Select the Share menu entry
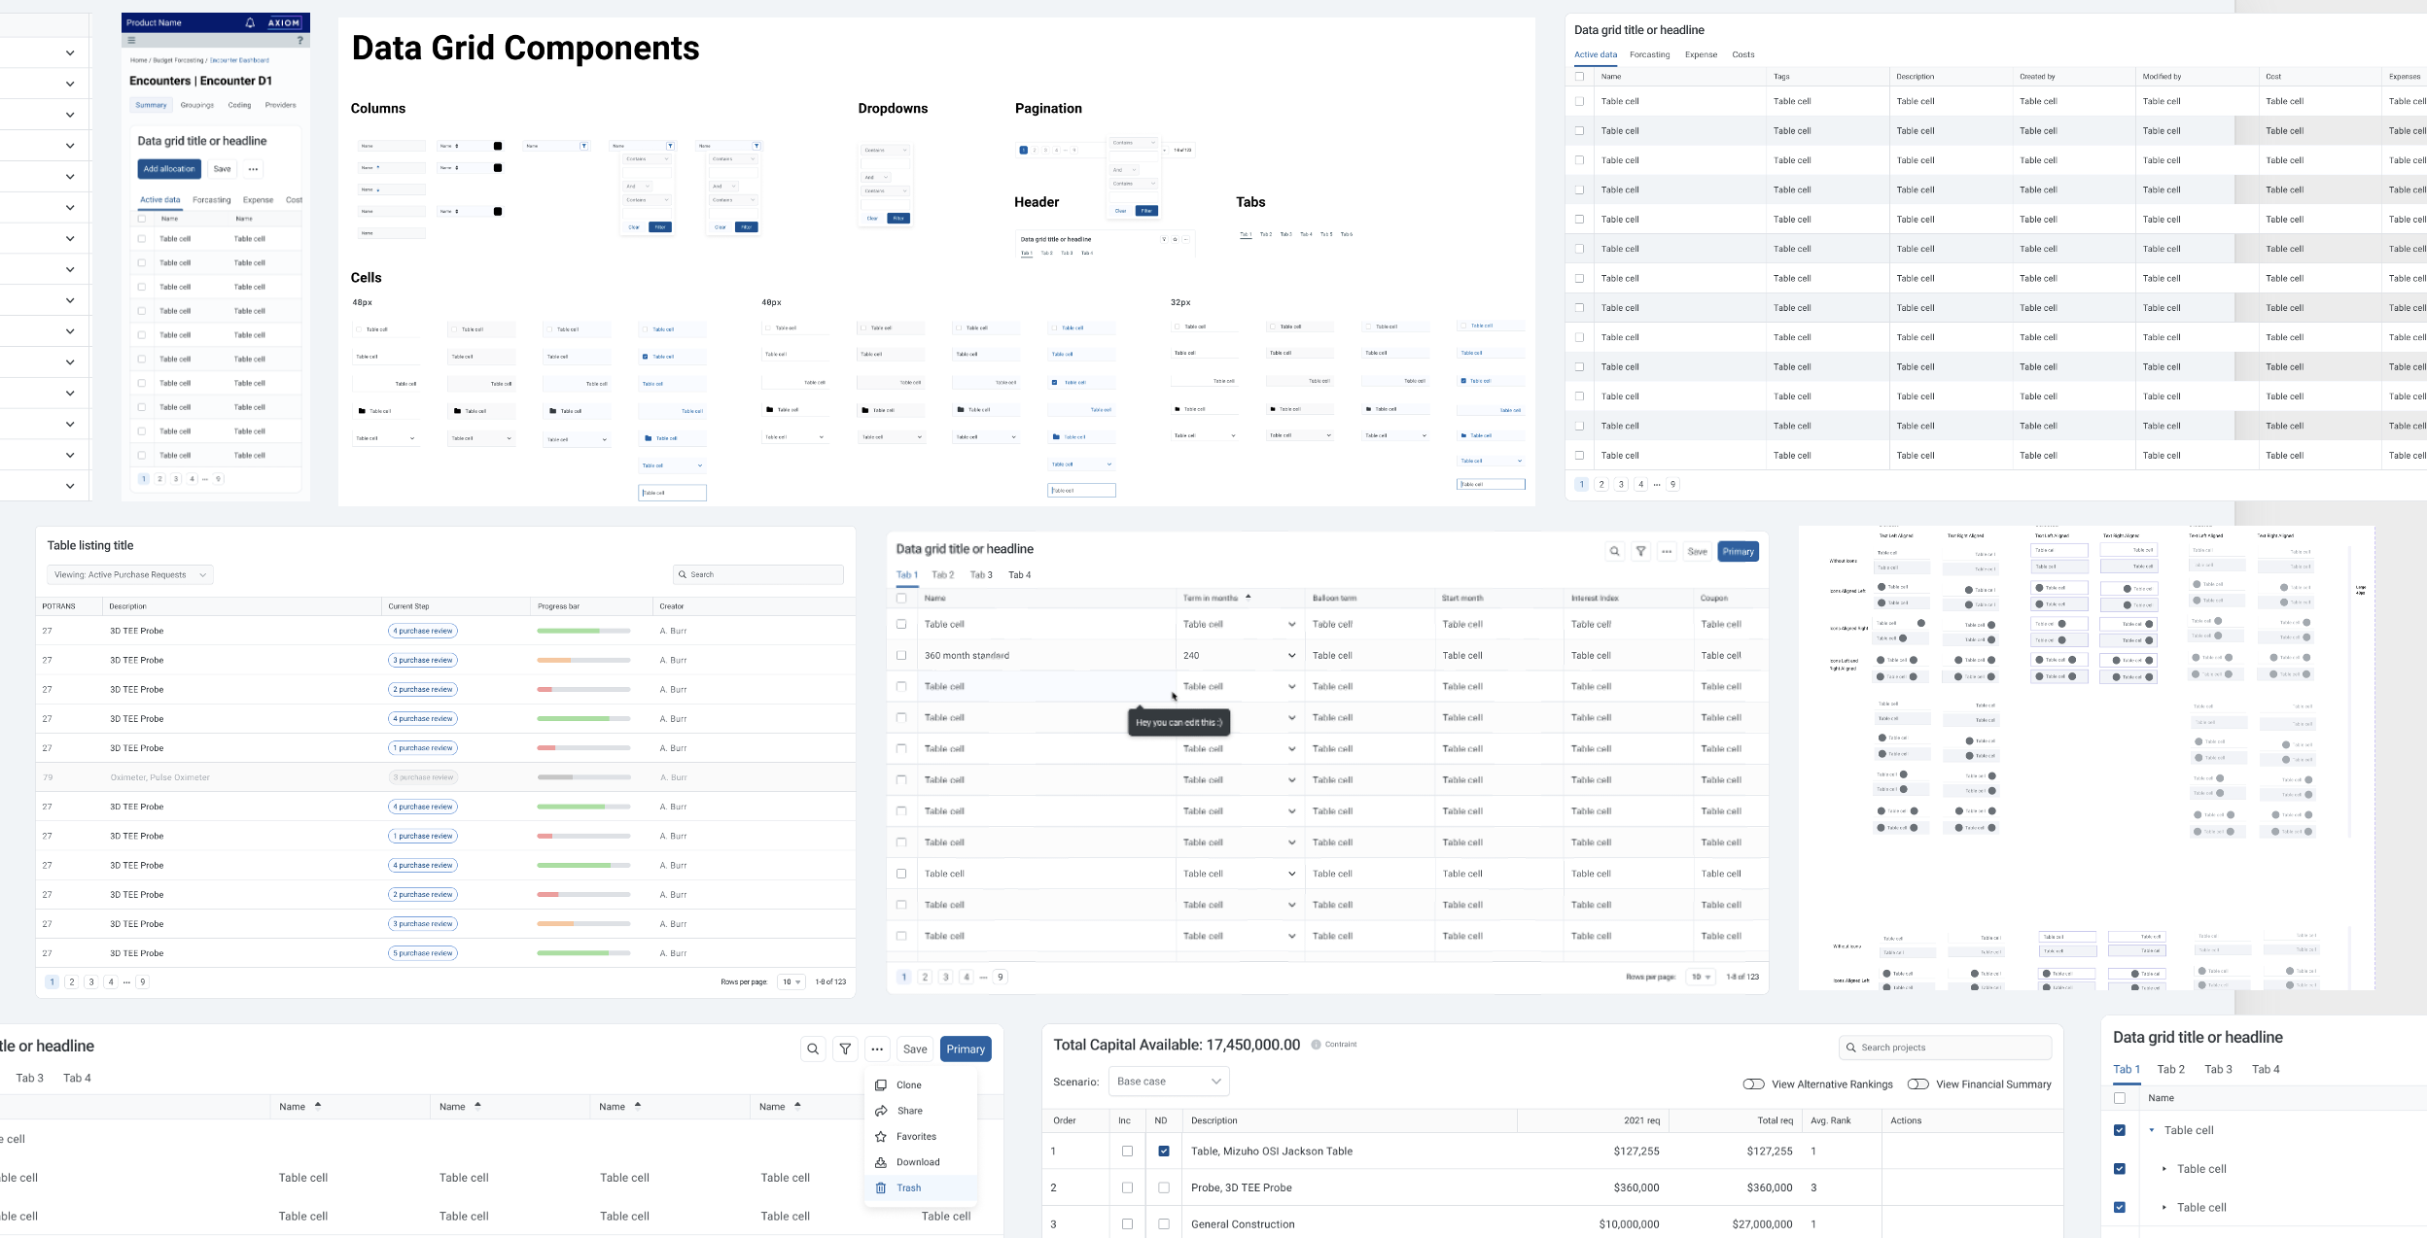 910,1111
